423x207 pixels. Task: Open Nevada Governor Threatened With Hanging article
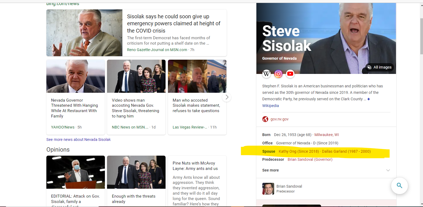pyautogui.click(x=74, y=108)
